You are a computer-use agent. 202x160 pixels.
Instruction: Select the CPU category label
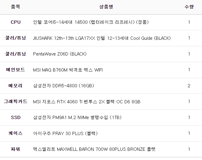tap(16, 22)
